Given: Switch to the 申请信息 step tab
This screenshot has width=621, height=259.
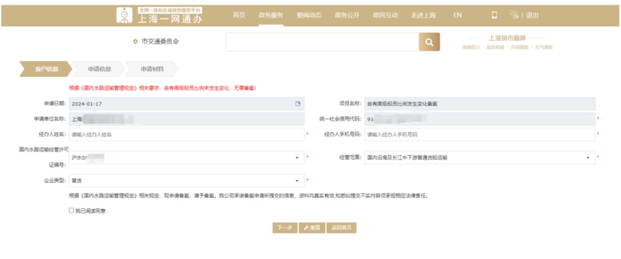Looking at the screenshot, I should point(99,69).
